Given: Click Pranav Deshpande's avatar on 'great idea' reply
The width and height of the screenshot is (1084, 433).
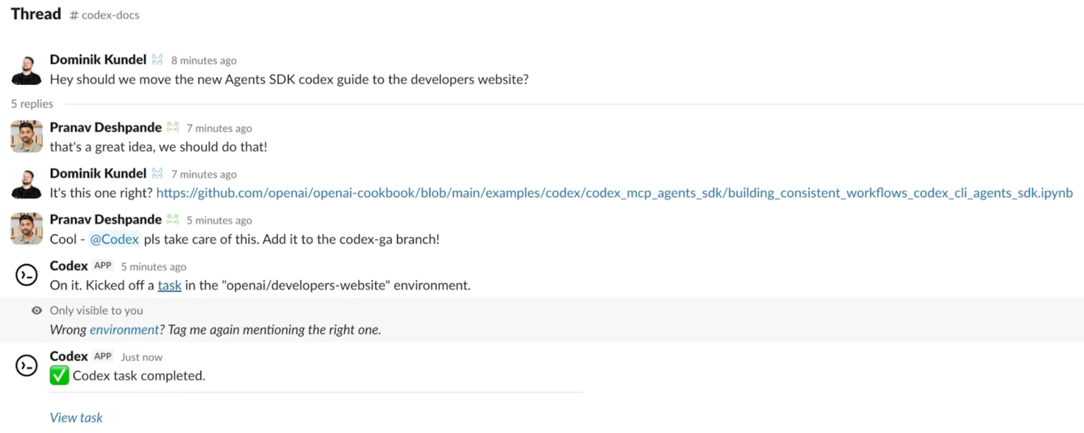Looking at the screenshot, I should 26,136.
